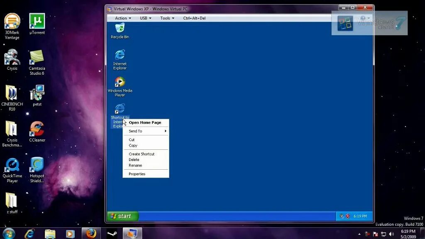The width and height of the screenshot is (425, 239).
Task: Click the Action Center flag tray icon
Action: tap(376, 234)
